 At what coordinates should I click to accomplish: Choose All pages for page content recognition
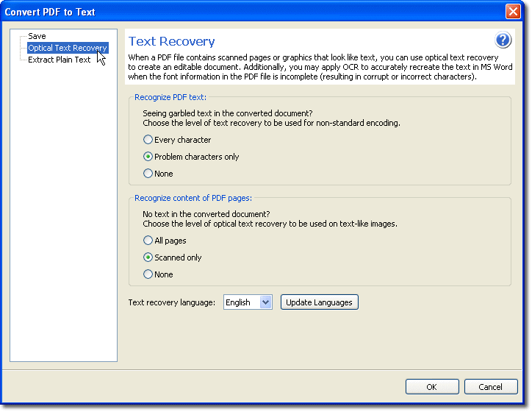148,241
